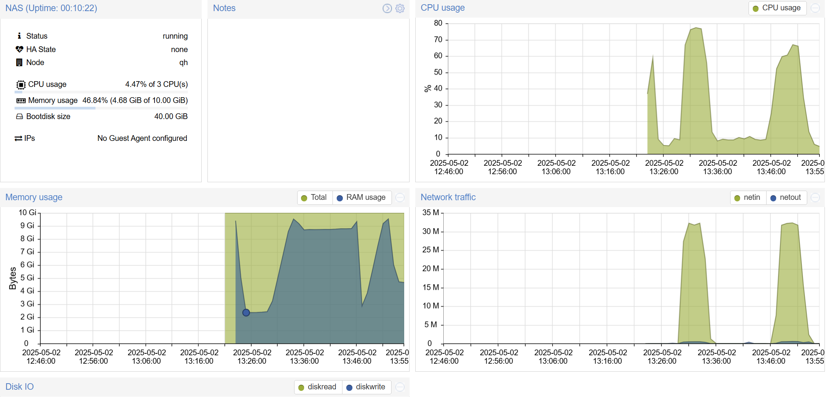831x397 pixels.
Task: Click '4.47% of 3 CPU(s)' value
Action: pos(156,84)
